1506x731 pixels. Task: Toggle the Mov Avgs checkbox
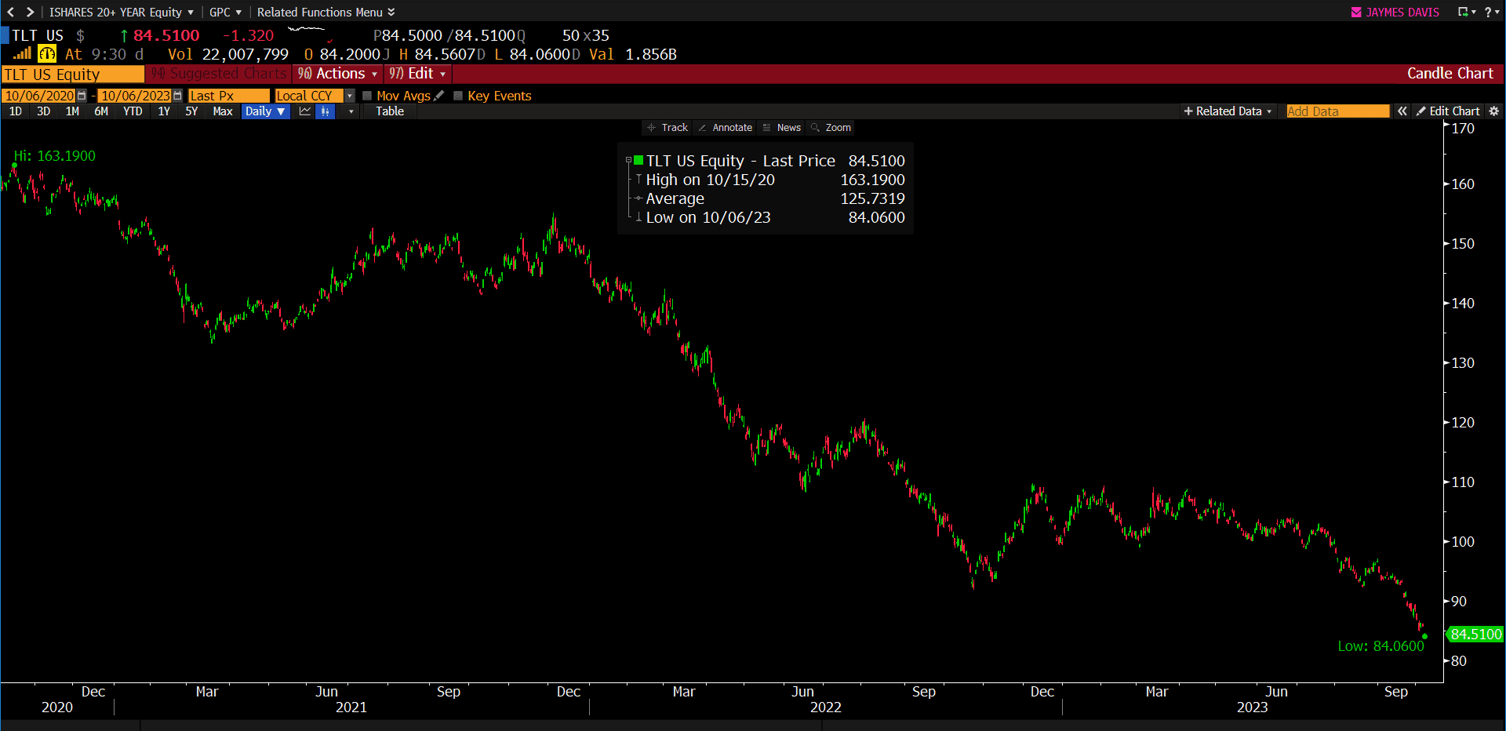[x=367, y=96]
